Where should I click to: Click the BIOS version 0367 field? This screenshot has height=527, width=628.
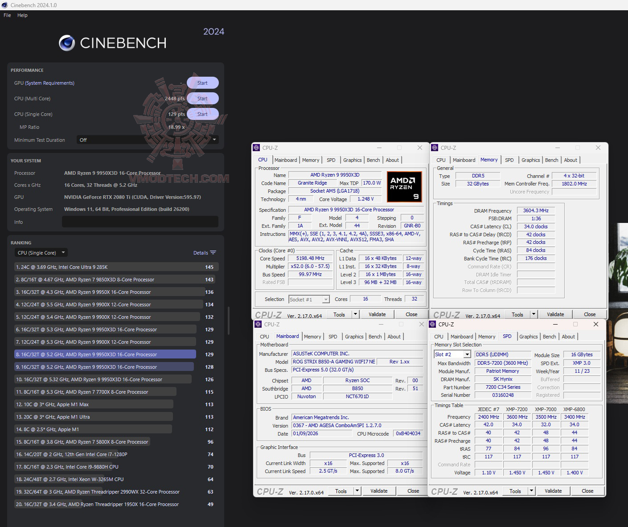coord(357,425)
